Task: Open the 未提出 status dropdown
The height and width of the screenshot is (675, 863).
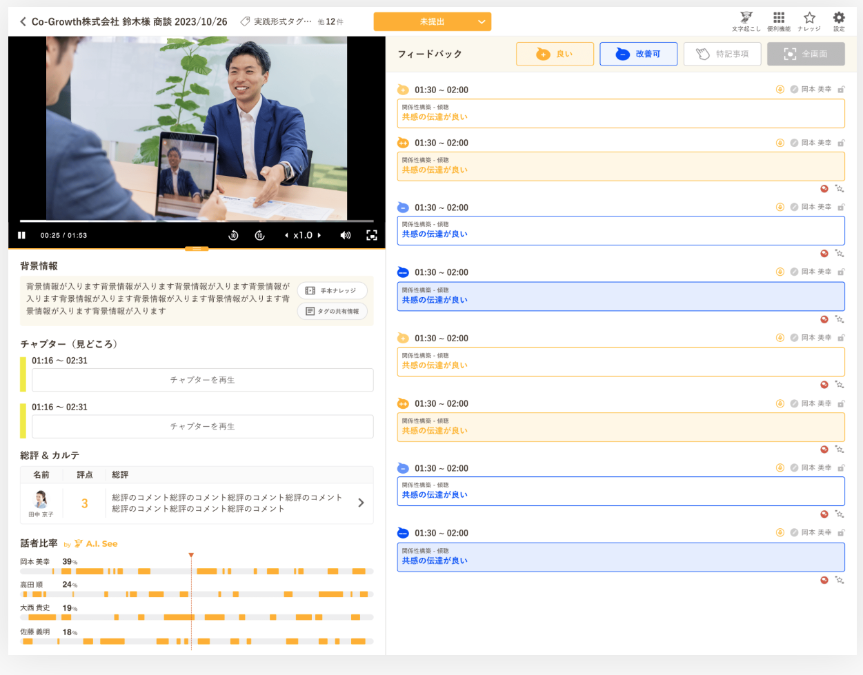Action: (433, 21)
